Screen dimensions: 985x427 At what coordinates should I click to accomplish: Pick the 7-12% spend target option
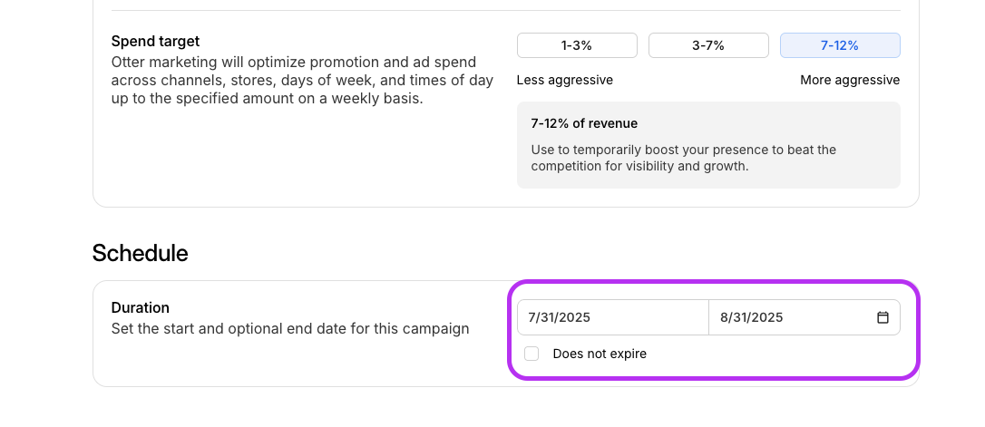click(840, 45)
